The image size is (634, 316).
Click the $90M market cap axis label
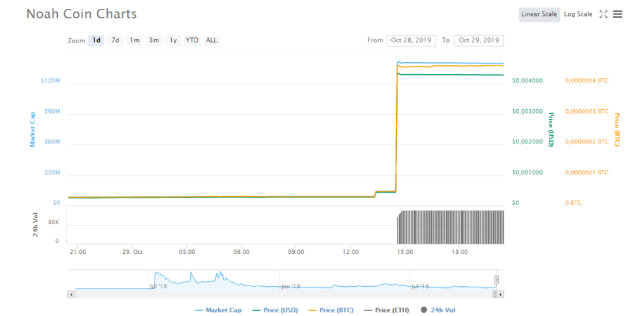point(52,111)
